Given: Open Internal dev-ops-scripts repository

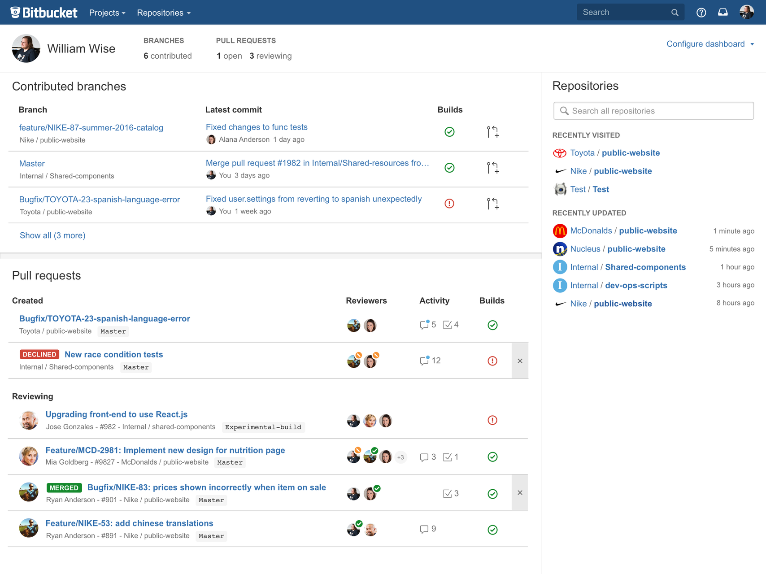Looking at the screenshot, I should (635, 285).
